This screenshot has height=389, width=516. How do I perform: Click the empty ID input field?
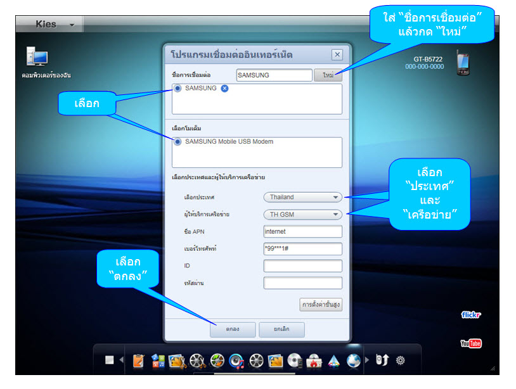point(303,265)
